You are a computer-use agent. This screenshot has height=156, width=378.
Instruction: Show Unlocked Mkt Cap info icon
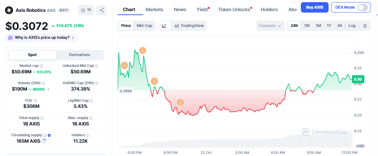point(96,66)
